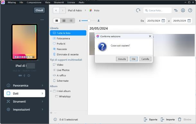
Task: Click the Cerca Foto search field
Action: click(x=157, y=11)
